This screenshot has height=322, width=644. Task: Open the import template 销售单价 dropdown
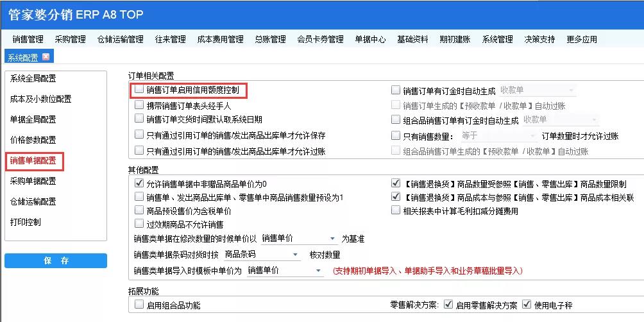(x=285, y=271)
